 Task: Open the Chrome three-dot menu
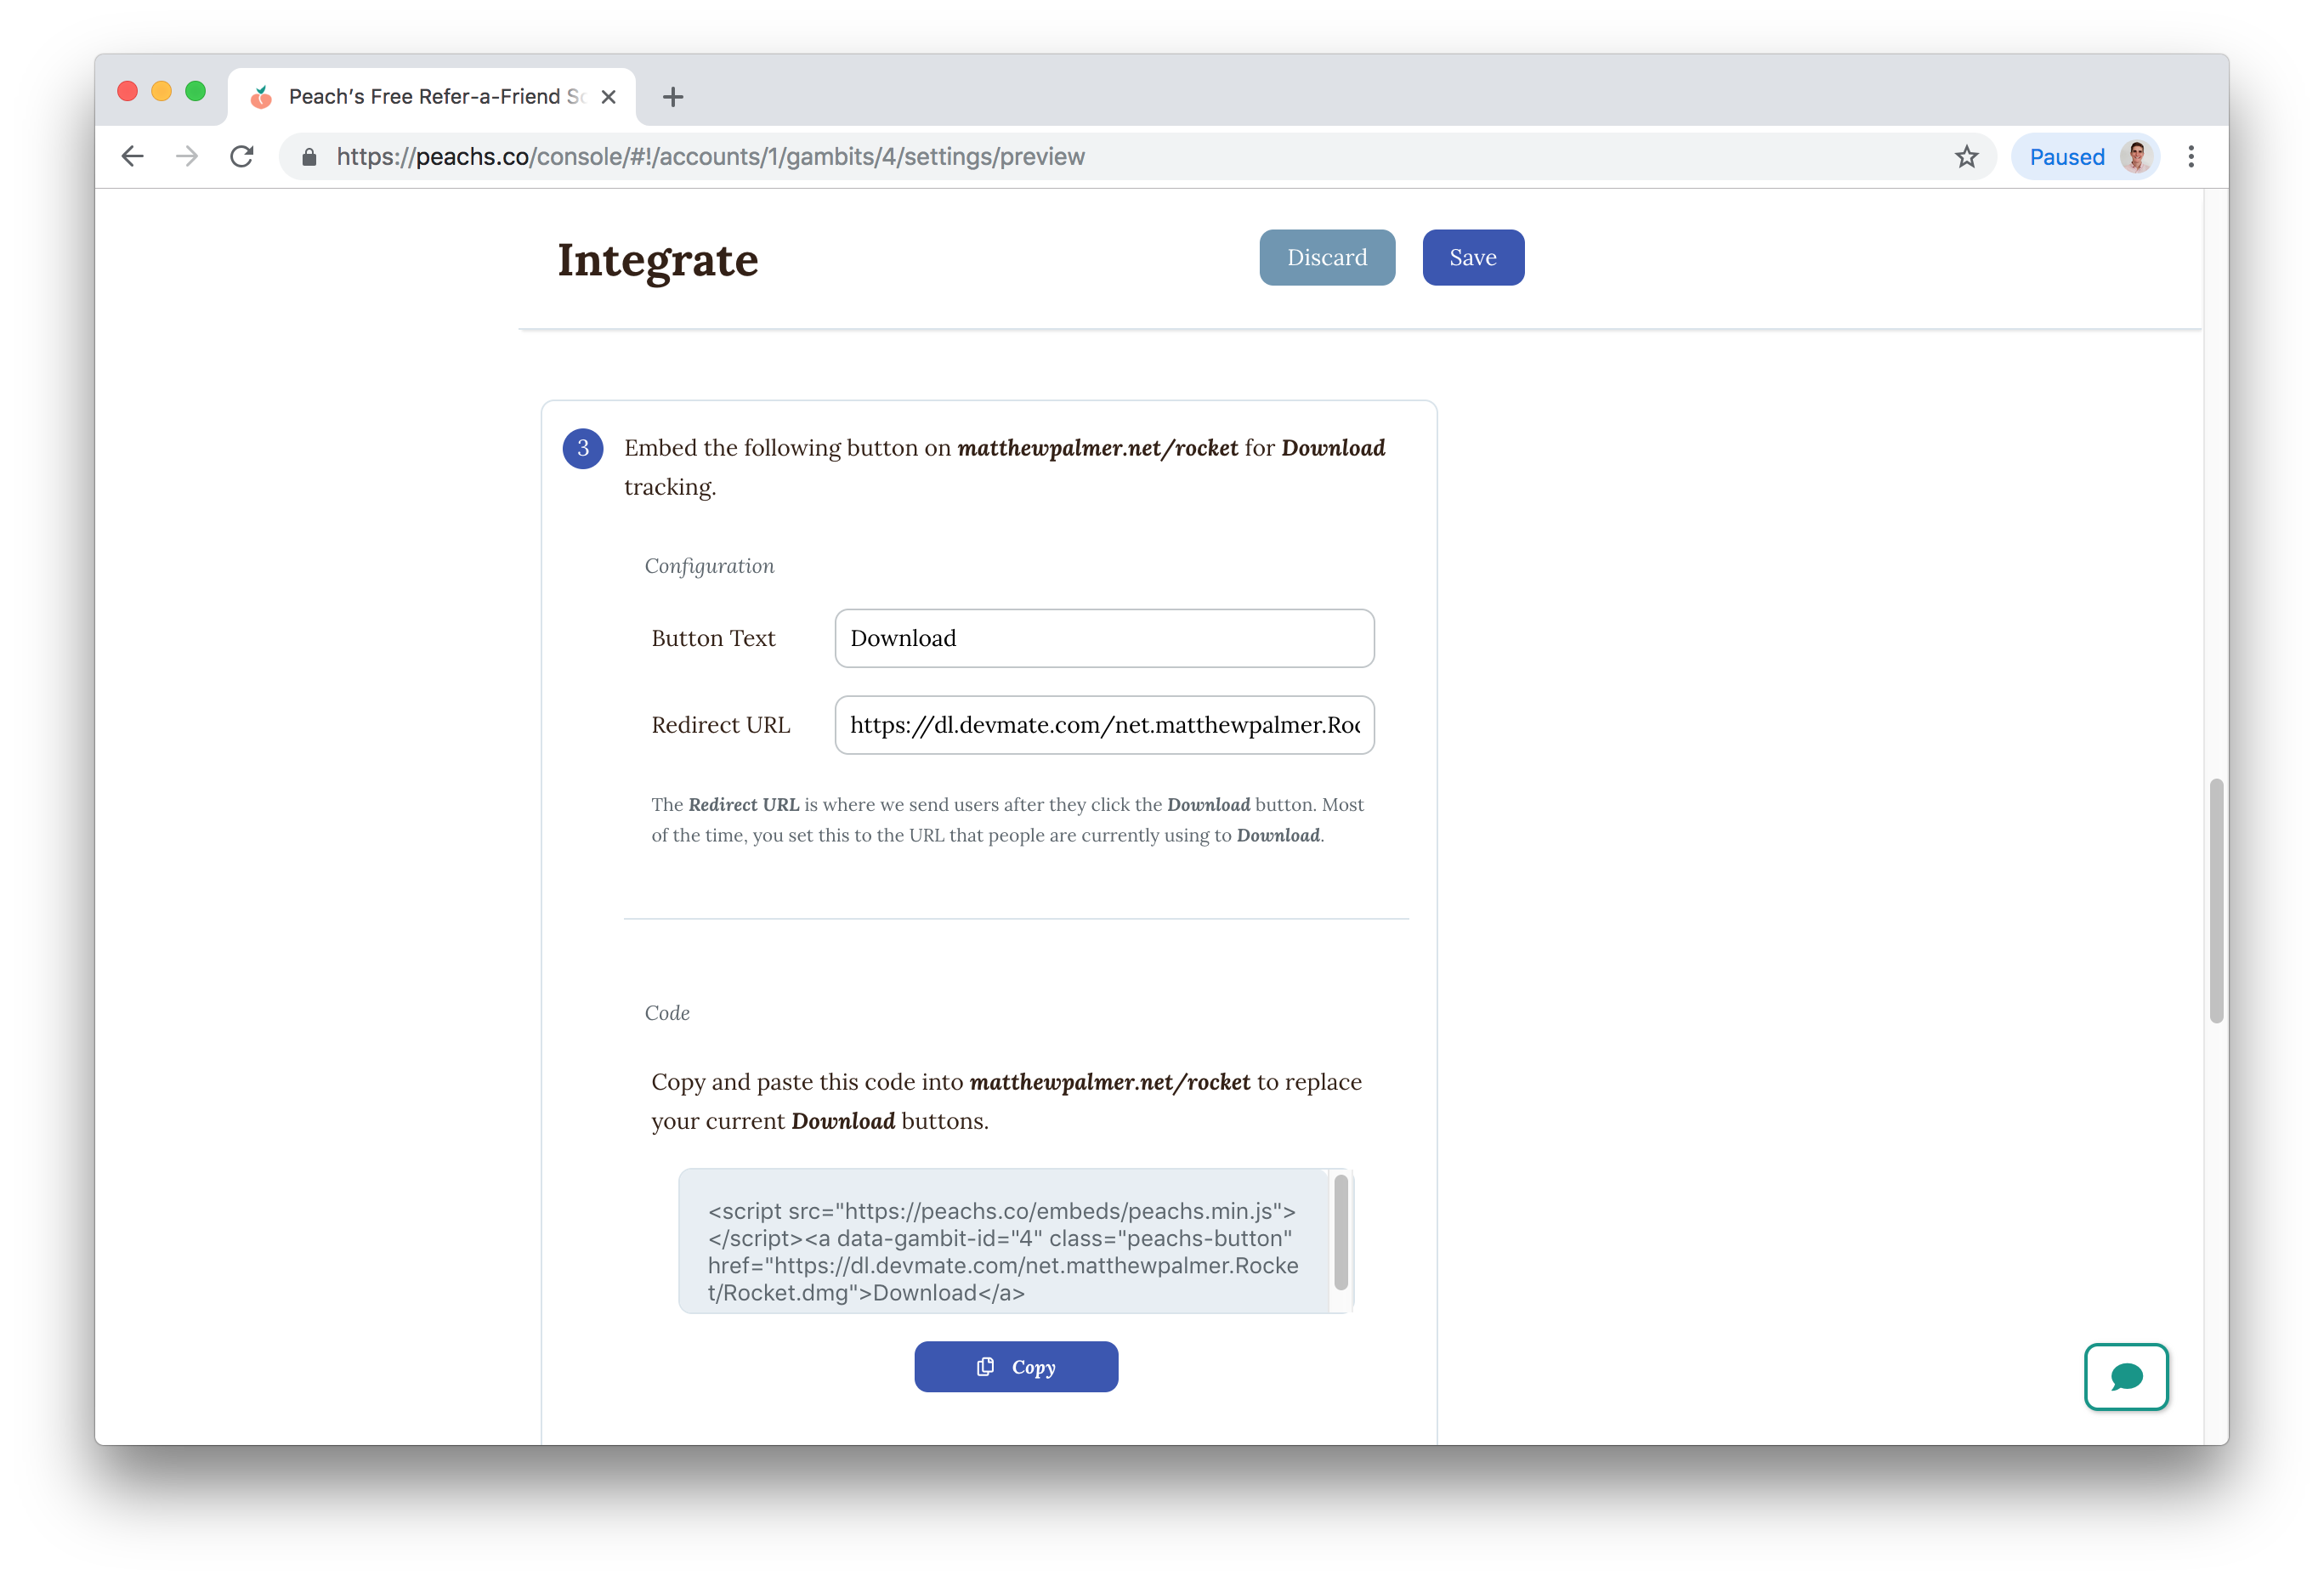(x=2190, y=156)
